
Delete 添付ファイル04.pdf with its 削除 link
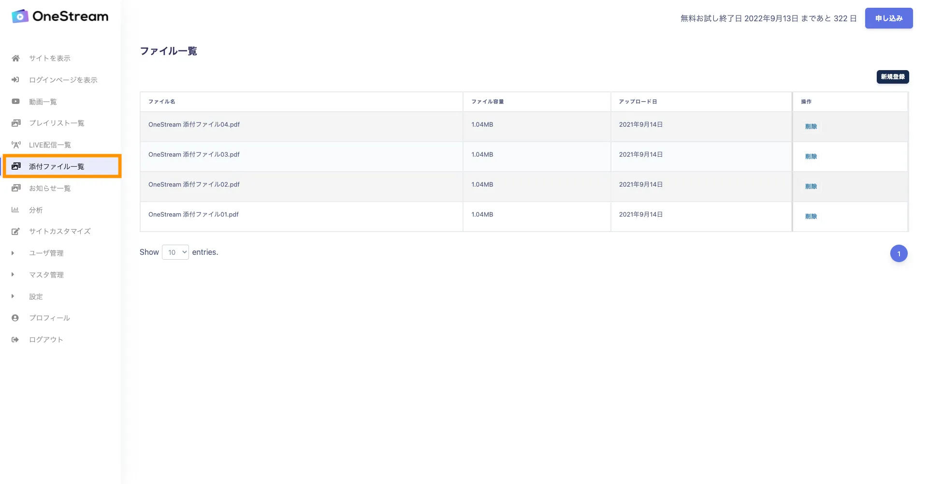pyautogui.click(x=811, y=126)
